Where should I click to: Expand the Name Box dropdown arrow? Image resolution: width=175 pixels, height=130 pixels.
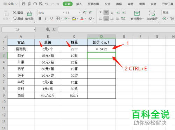tap(34, 30)
